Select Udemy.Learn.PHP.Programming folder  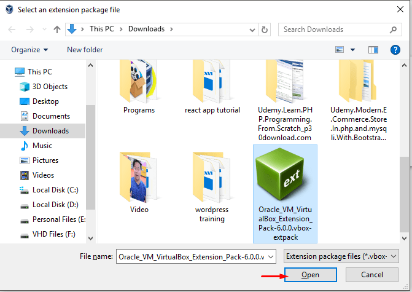click(285, 101)
